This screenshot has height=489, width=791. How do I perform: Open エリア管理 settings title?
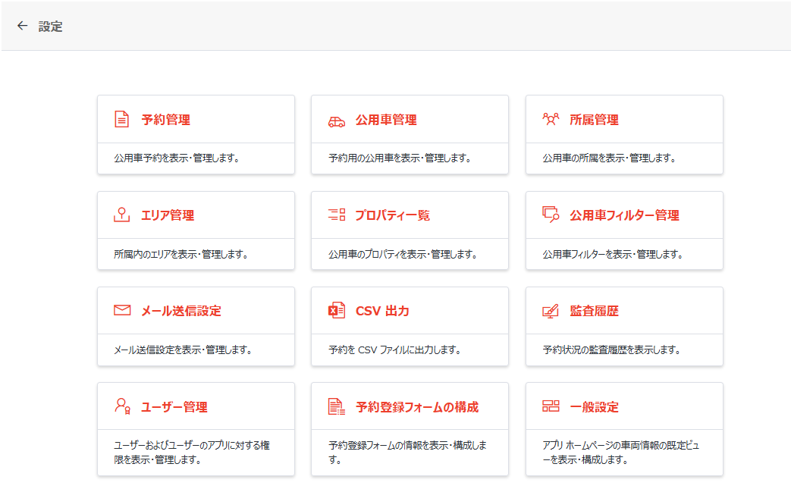point(168,215)
